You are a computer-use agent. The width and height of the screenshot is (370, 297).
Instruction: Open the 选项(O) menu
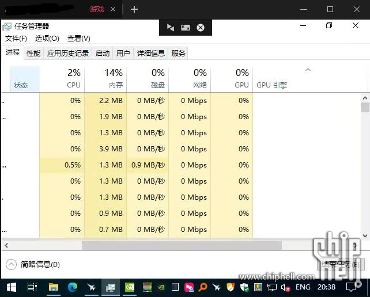[47, 39]
